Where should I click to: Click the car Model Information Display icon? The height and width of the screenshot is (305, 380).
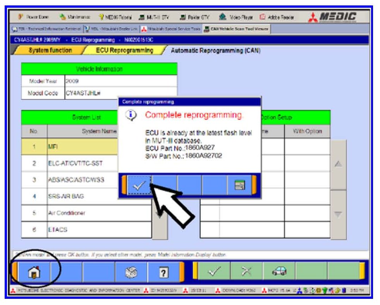tap(279, 271)
